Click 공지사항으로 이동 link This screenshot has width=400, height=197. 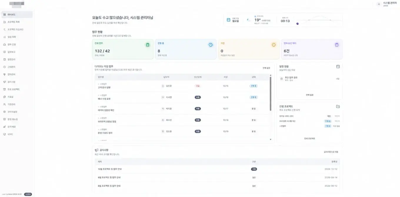[331, 152]
